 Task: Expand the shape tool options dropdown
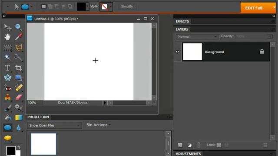[x=31, y=7]
